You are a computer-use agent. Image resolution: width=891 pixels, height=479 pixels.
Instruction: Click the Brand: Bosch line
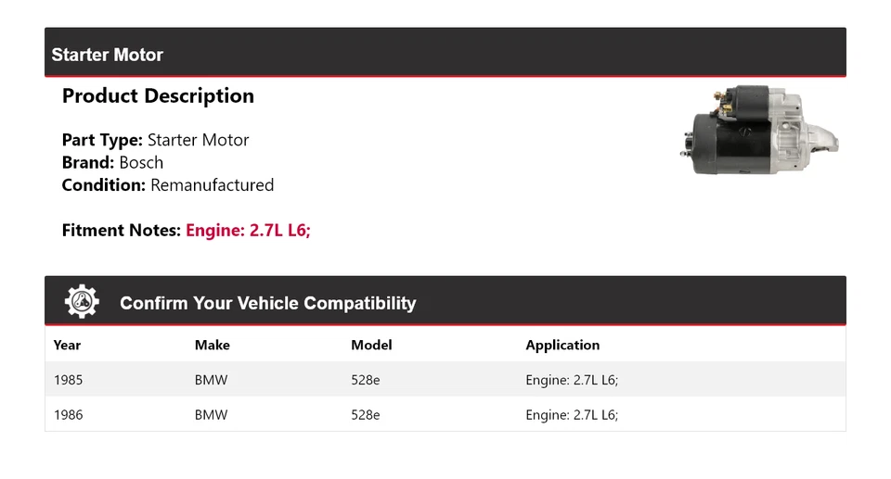112,162
